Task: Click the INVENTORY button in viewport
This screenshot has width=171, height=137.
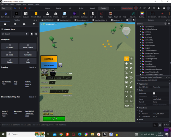Action: pyautogui.click(x=49, y=65)
